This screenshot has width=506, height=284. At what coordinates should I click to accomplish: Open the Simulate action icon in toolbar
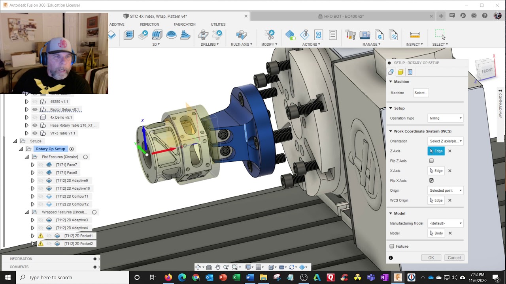pyautogui.click(x=304, y=35)
